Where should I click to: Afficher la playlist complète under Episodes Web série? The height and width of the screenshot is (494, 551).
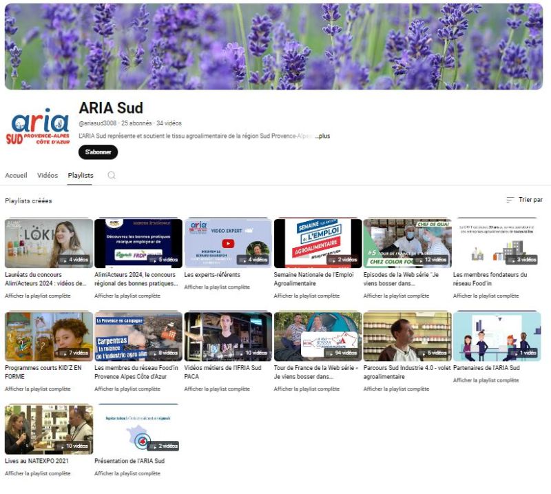(396, 296)
